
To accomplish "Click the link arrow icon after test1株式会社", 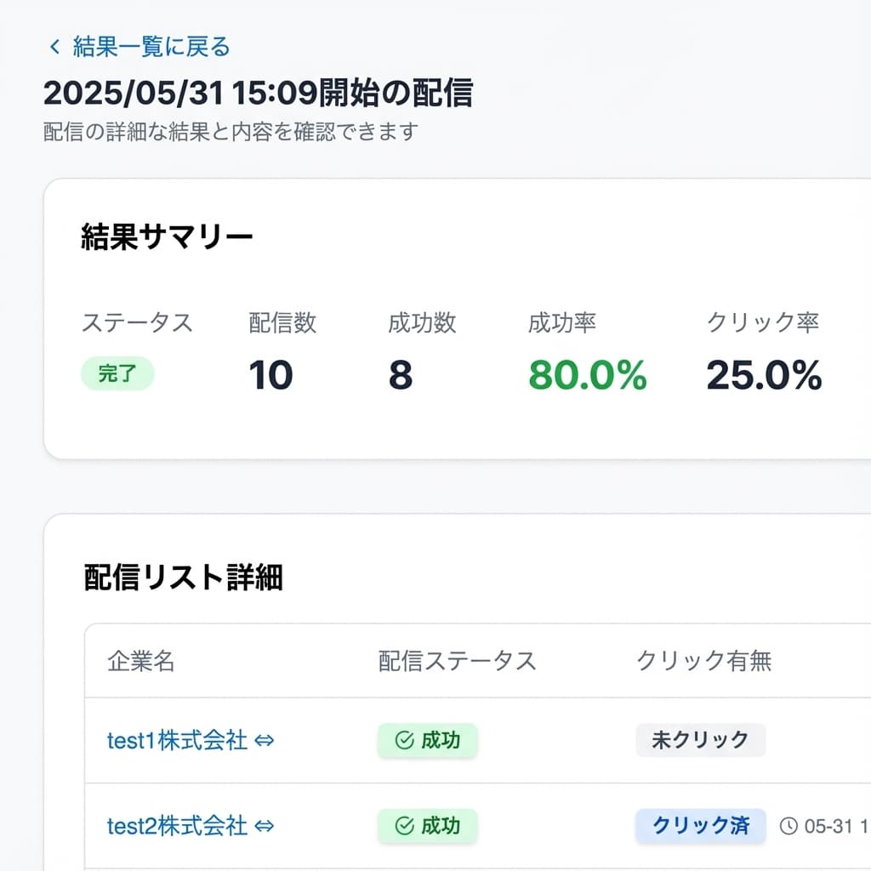I will 264,740.
